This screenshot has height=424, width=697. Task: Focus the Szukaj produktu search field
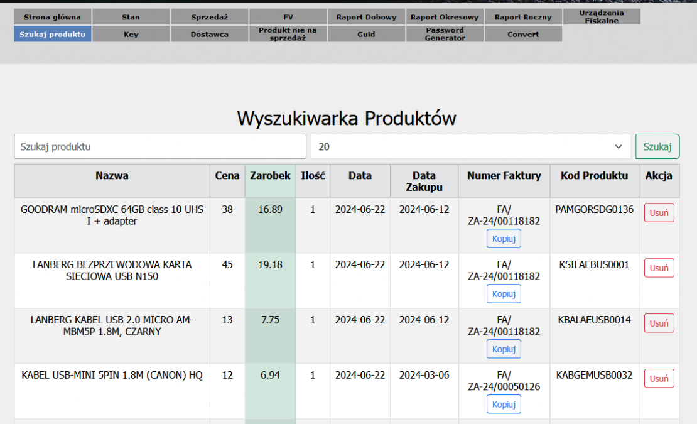[160, 146]
